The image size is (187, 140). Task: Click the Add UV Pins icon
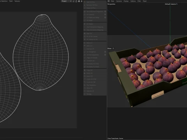click(85, 2)
